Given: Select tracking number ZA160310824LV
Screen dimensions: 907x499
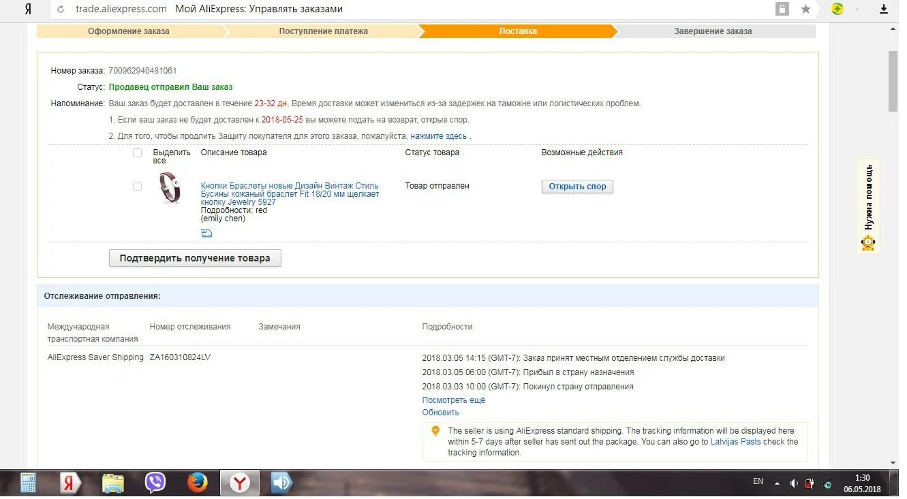Looking at the screenshot, I should [180, 357].
